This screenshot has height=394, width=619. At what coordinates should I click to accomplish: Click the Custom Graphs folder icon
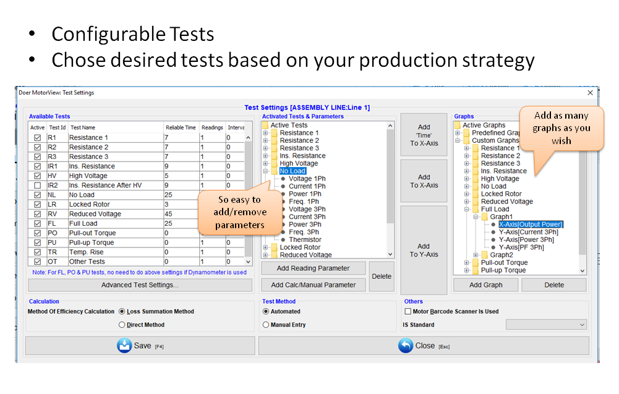[x=467, y=140]
